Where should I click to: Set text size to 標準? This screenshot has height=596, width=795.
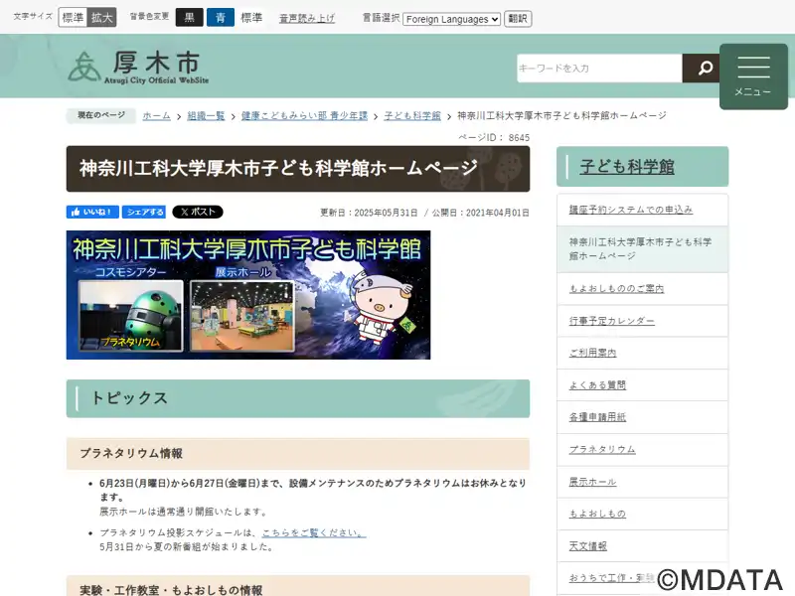(73, 18)
